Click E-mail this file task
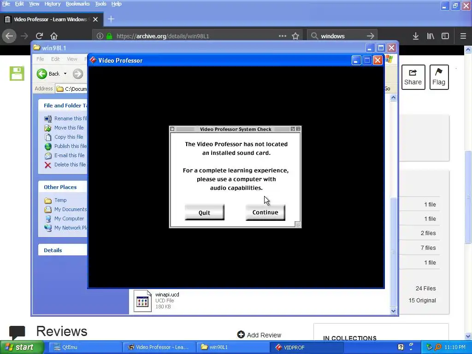The image size is (472, 354). (65, 155)
